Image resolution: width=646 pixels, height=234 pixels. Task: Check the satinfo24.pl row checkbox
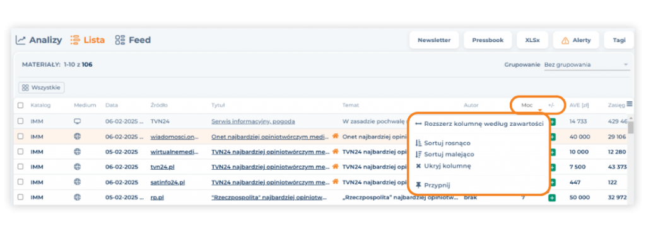click(21, 182)
